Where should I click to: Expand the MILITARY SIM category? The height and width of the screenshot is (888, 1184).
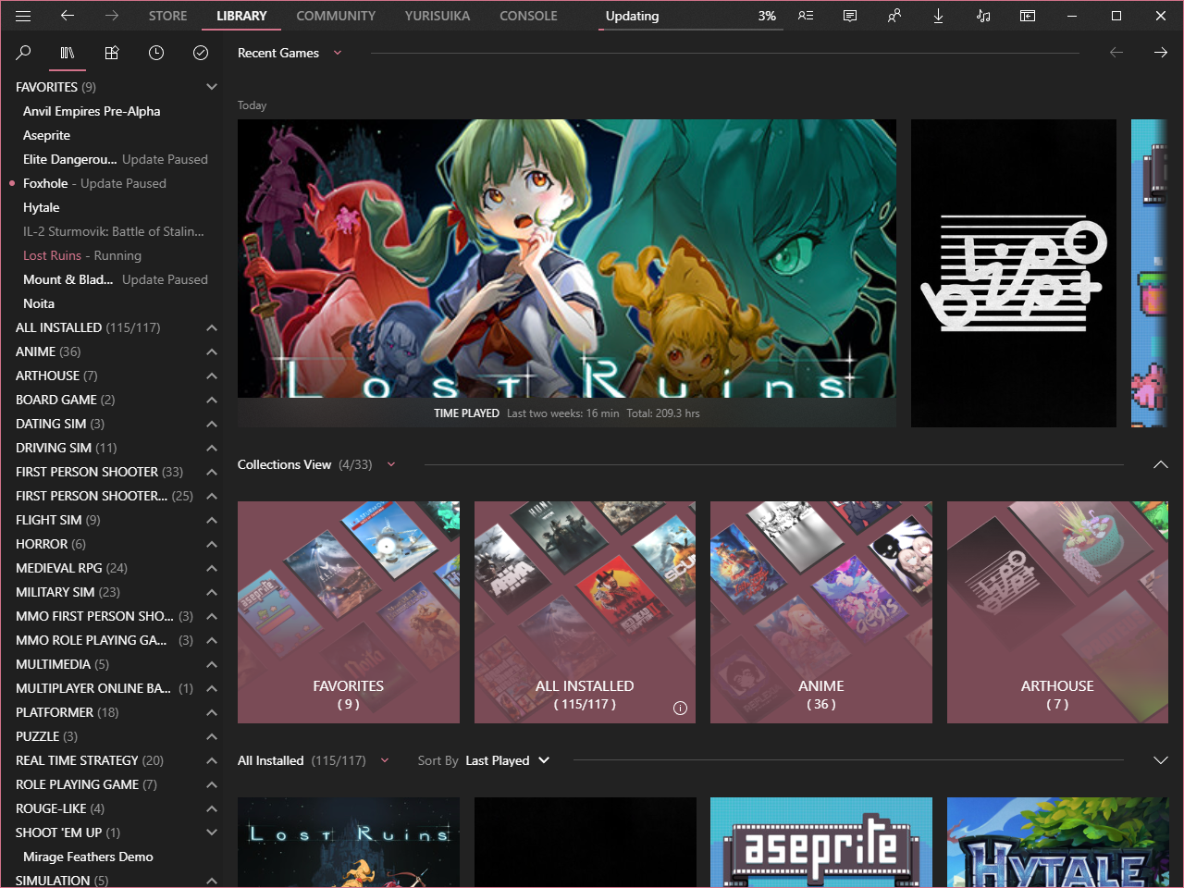pyautogui.click(x=212, y=592)
